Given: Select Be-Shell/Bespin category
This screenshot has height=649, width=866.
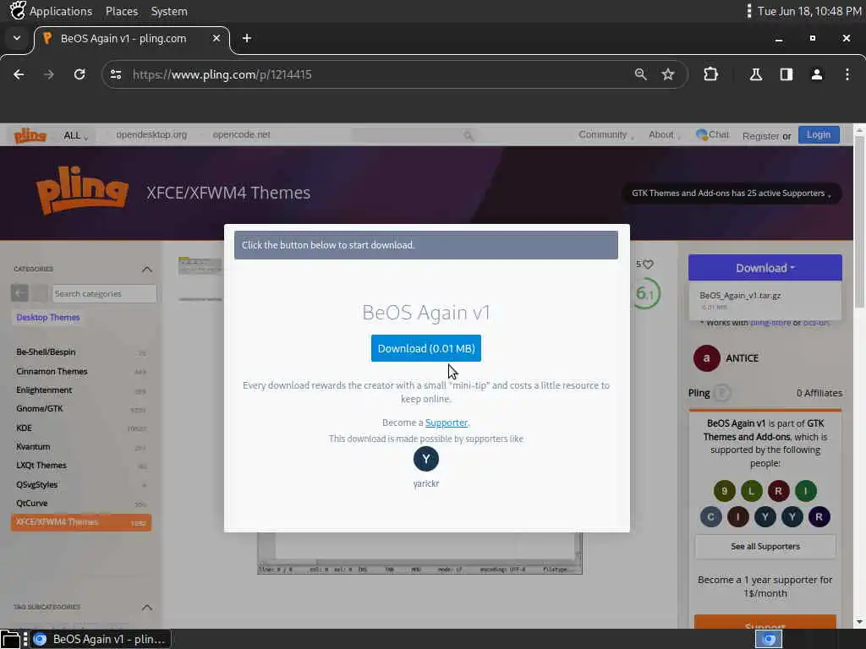Looking at the screenshot, I should coord(46,352).
